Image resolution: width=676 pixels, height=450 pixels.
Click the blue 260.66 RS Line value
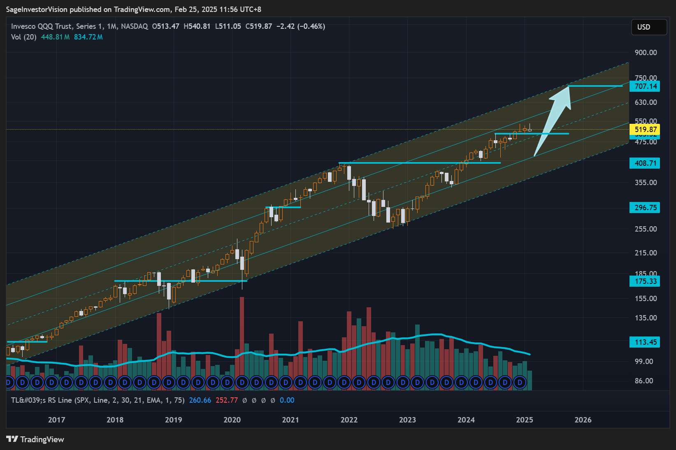(x=200, y=400)
